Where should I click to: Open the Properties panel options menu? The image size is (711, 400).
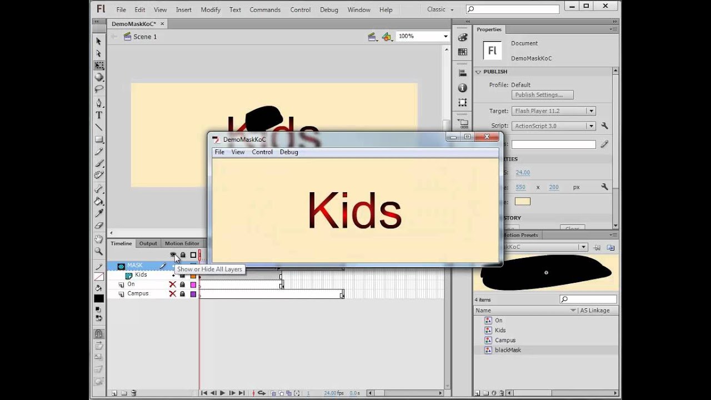pos(613,29)
